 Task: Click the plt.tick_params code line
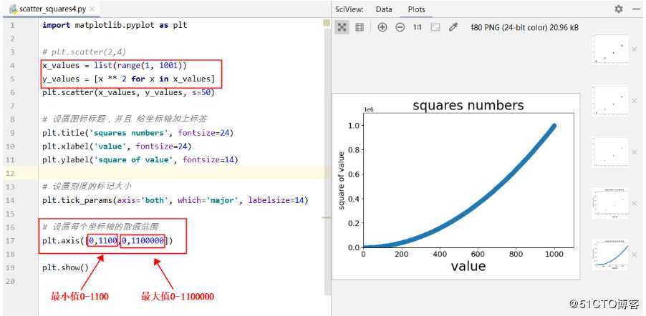(x=175, y=200)
